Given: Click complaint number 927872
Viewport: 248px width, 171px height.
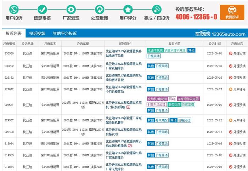Looking at the screenshot, I should 9,89.
